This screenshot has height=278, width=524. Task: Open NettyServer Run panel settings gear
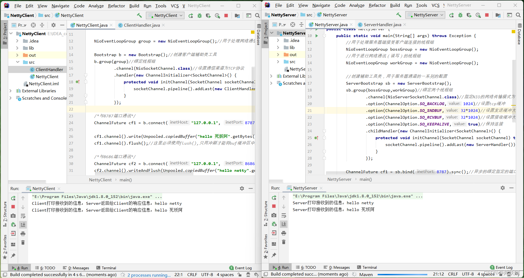click(502, 188)
